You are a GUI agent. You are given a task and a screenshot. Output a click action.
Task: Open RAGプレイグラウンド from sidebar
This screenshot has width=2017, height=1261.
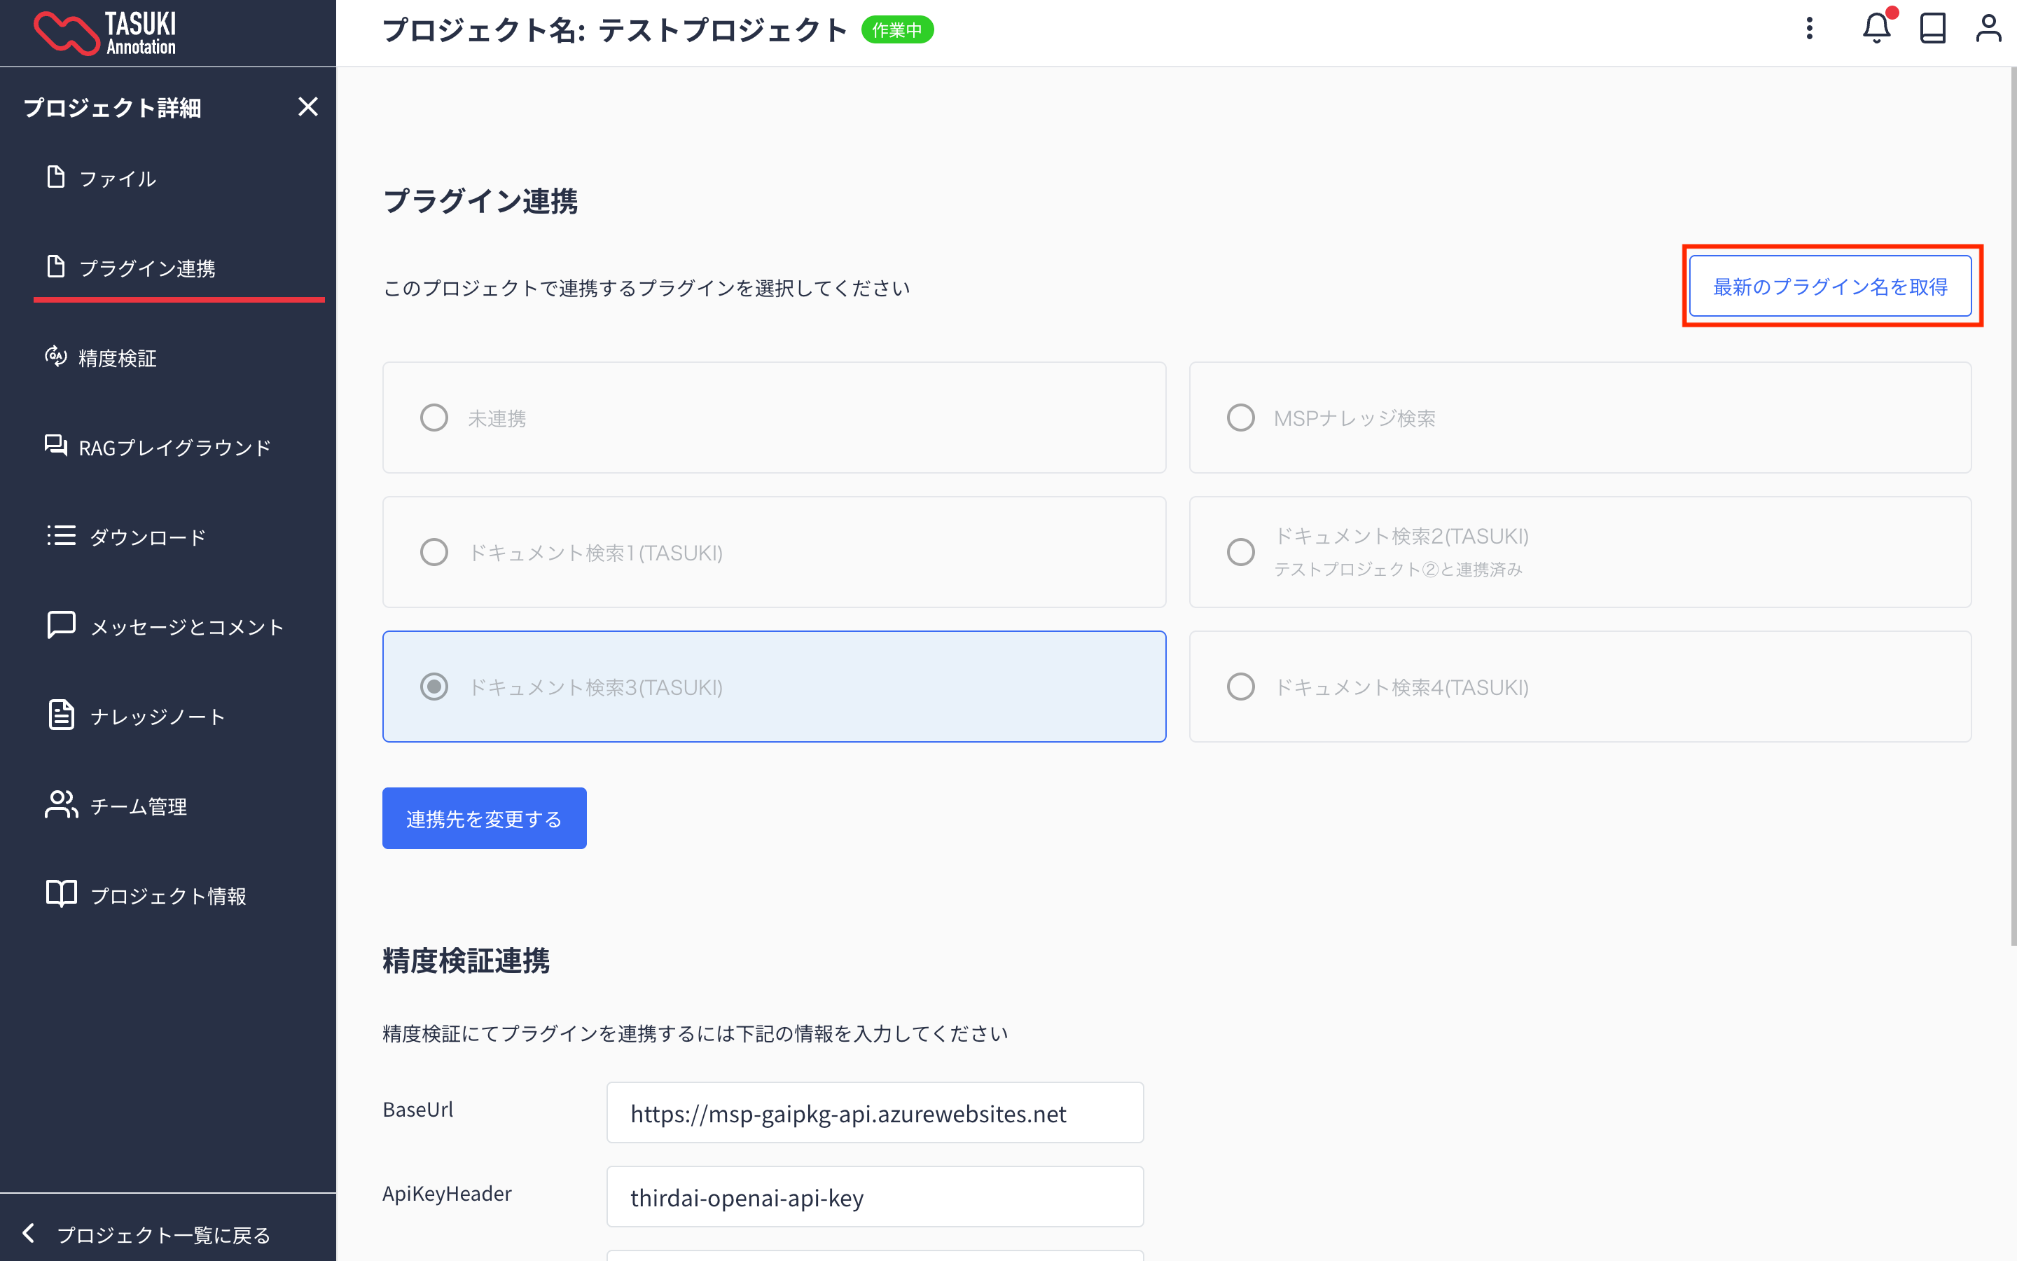174,448
